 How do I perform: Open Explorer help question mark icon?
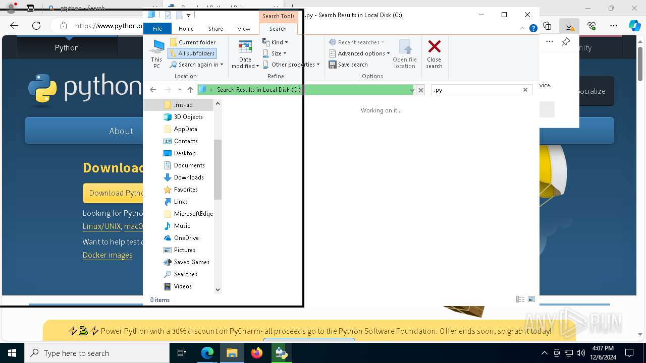coord(533,29)
